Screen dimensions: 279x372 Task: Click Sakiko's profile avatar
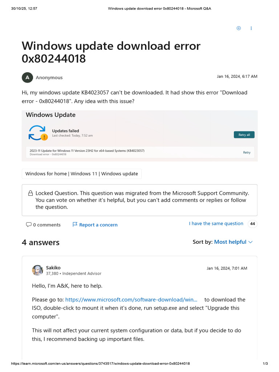pyautogui.click(x=37, y=270)
